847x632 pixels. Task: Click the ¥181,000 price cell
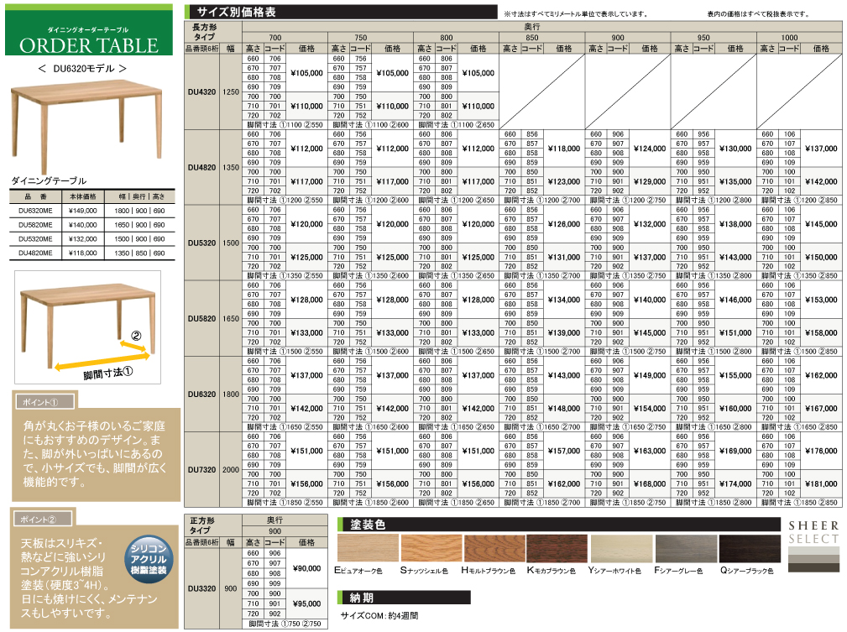(x=821, y=483)
